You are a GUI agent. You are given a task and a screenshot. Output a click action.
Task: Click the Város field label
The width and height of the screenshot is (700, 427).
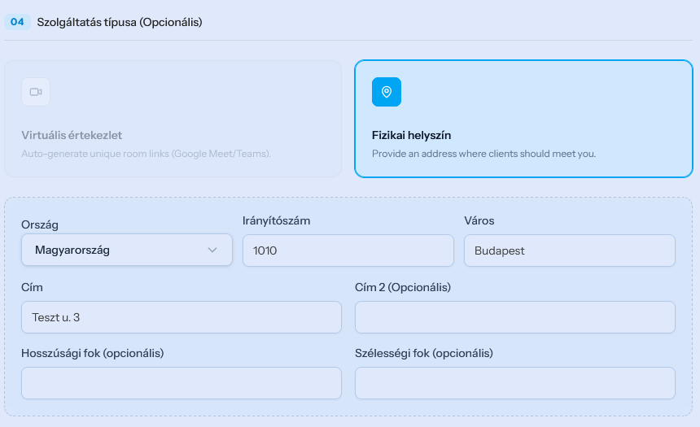tap(479, 221)
